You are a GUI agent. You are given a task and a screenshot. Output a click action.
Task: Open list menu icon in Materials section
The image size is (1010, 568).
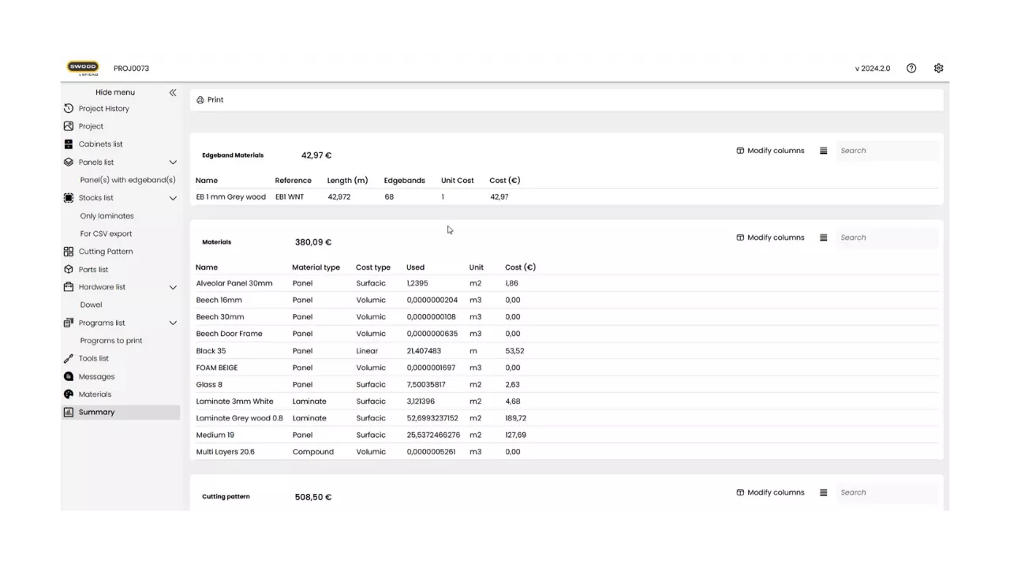point(823,237)
